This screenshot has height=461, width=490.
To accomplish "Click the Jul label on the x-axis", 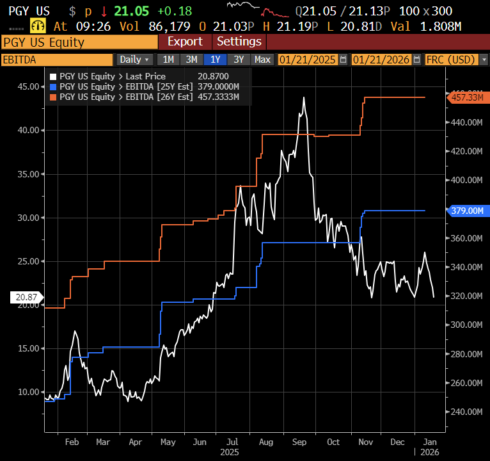I will (x=232, y=442).
